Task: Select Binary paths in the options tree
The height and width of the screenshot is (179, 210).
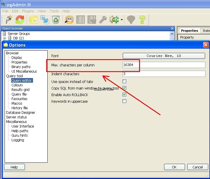Action: (x=21, y=67)
